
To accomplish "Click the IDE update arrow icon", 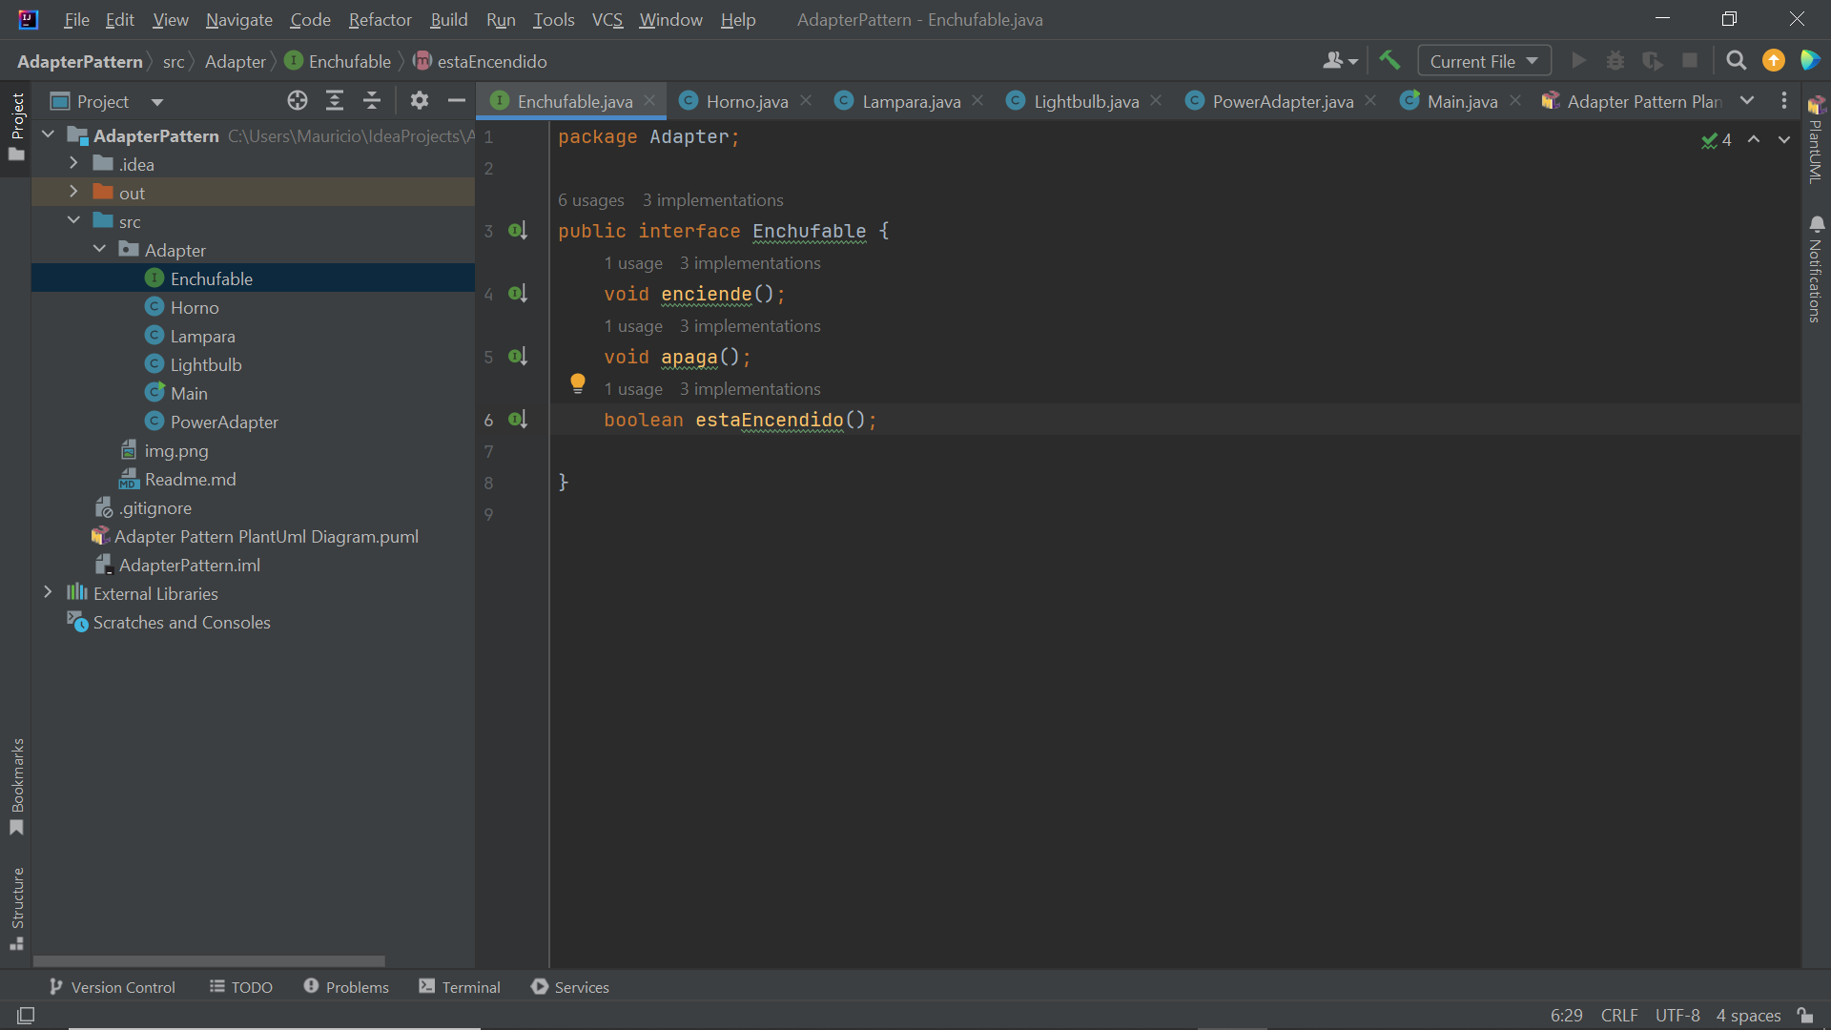I will point(1773,61).
